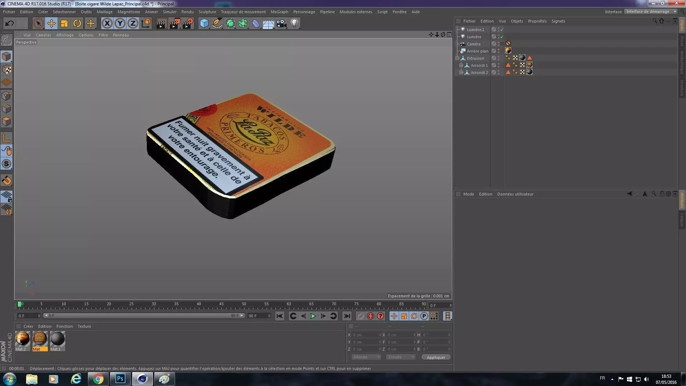Add a light bulb object
The height and width of the screenshot is (386, 686).
(x=294, y=24)
